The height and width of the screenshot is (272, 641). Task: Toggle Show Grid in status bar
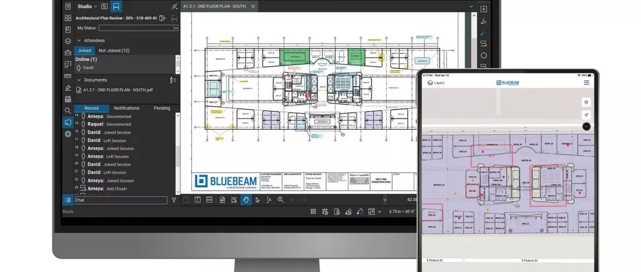pos(313,212)
